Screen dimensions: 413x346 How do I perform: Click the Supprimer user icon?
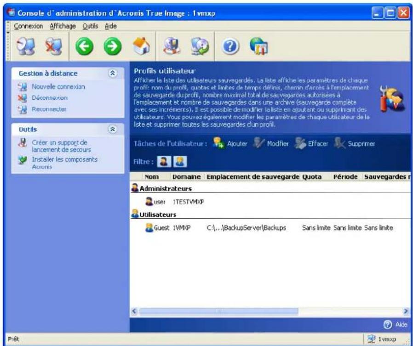(x=339, y=143)
